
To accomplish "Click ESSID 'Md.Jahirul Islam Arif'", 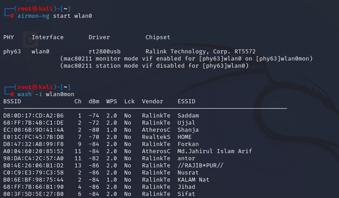I will 215,151.
